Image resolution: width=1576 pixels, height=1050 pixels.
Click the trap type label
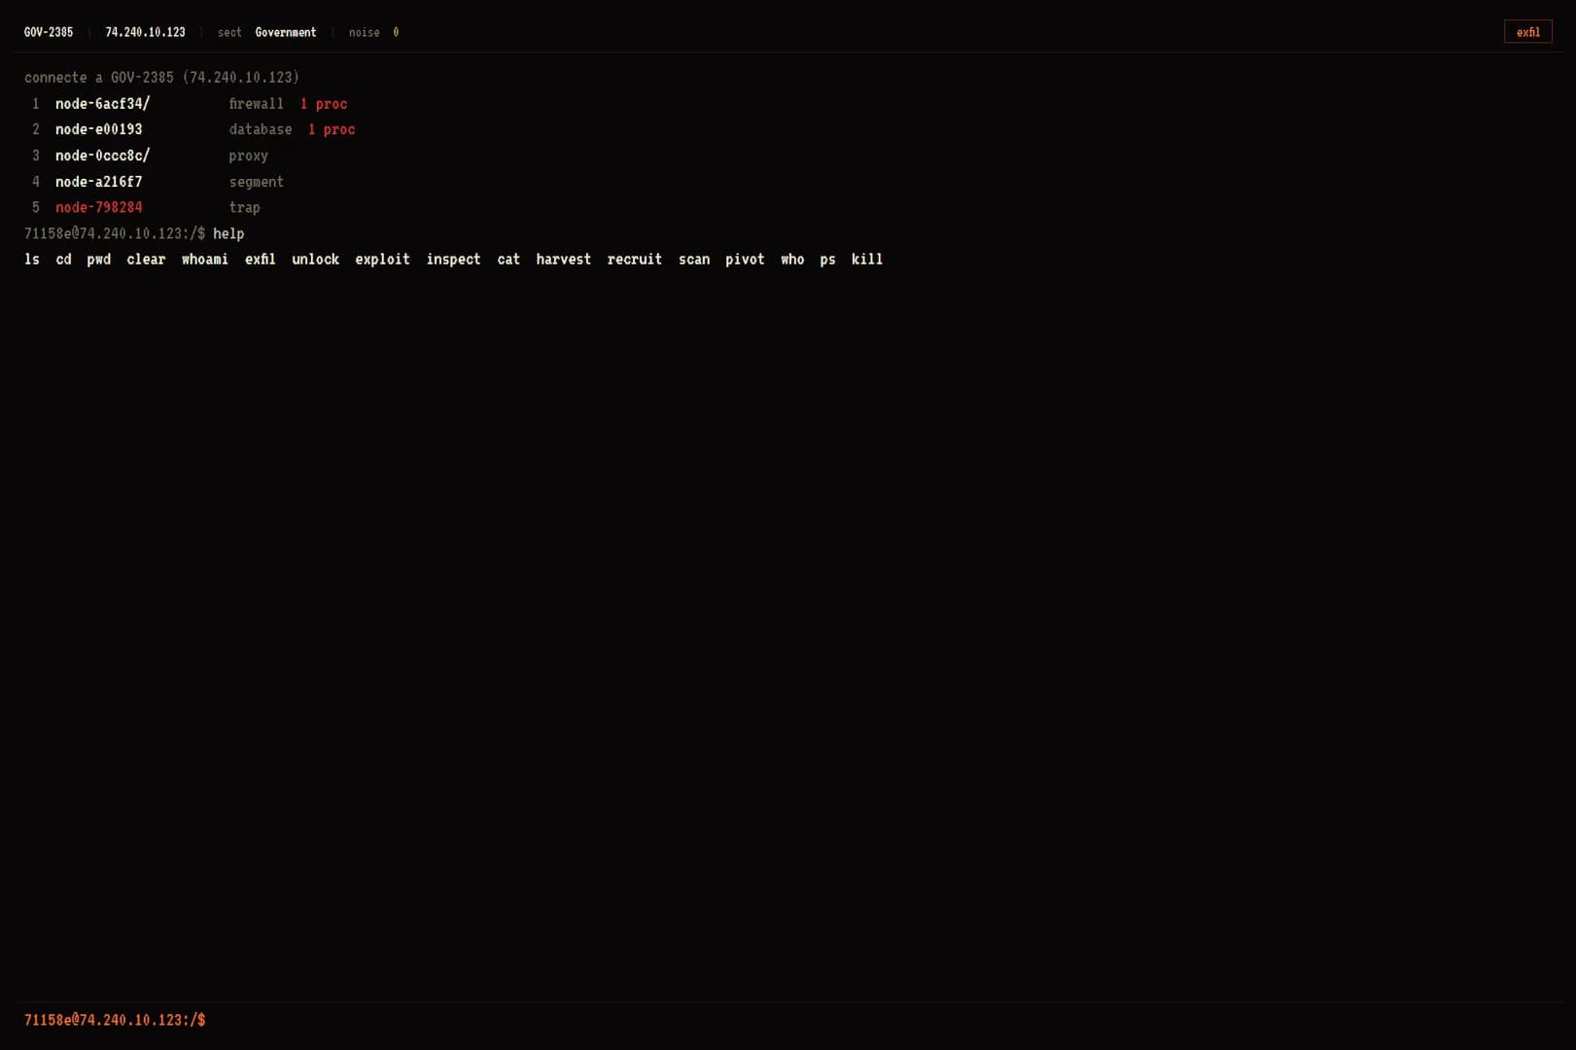point(244,207)
